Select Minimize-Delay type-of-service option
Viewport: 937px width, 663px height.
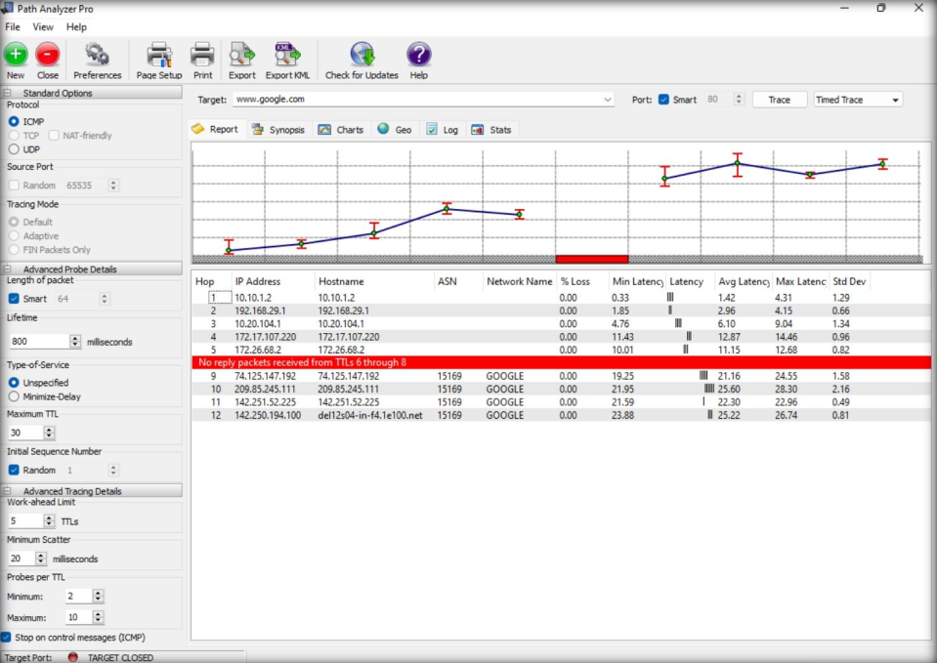(x=13, y=396)
